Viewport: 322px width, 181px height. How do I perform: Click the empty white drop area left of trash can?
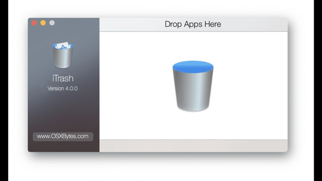(136, 86)
